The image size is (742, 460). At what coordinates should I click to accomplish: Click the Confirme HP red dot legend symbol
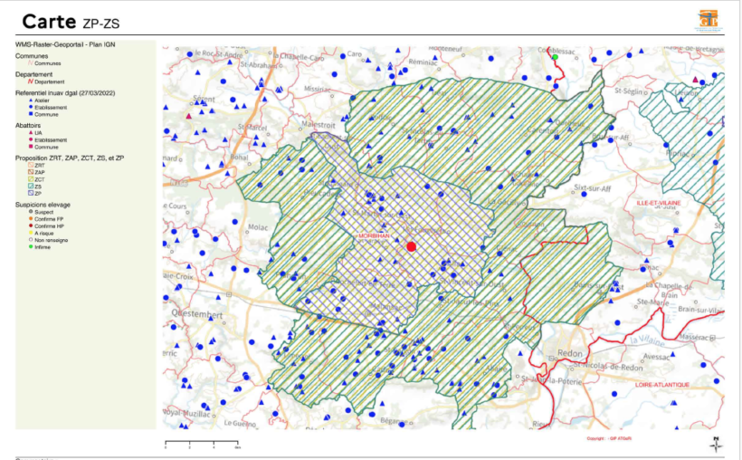31,226
